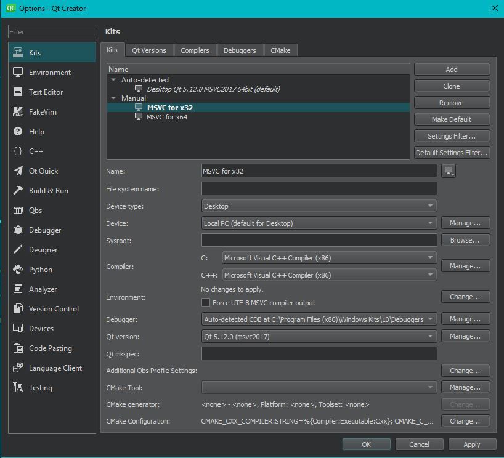Enable Force UTF-8 MSVC compiler output
Screen dimensions: 504x458
206,303
